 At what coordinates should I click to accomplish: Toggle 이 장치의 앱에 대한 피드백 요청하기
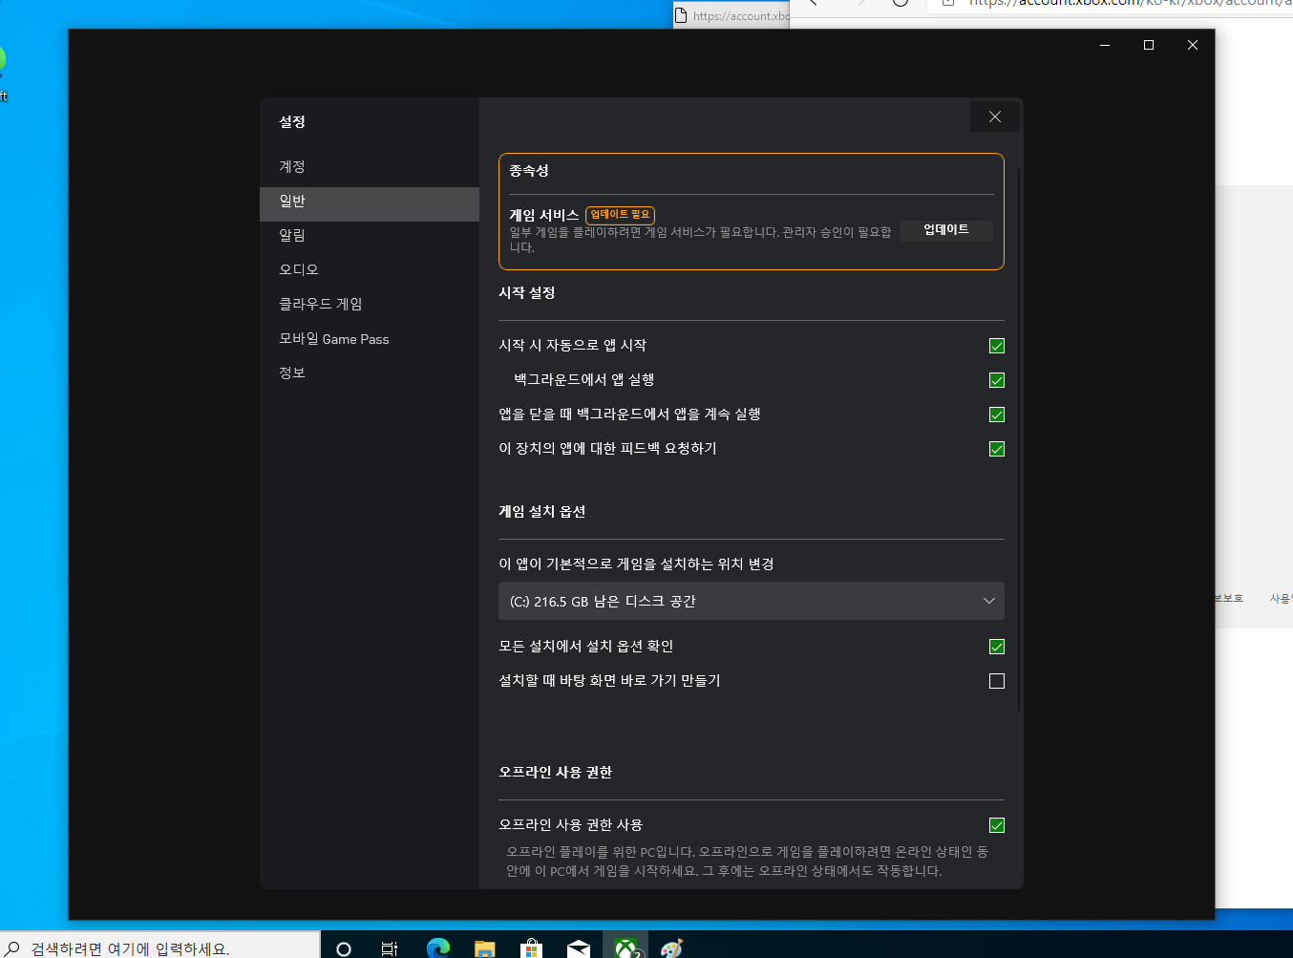click(x=997, y=449)
